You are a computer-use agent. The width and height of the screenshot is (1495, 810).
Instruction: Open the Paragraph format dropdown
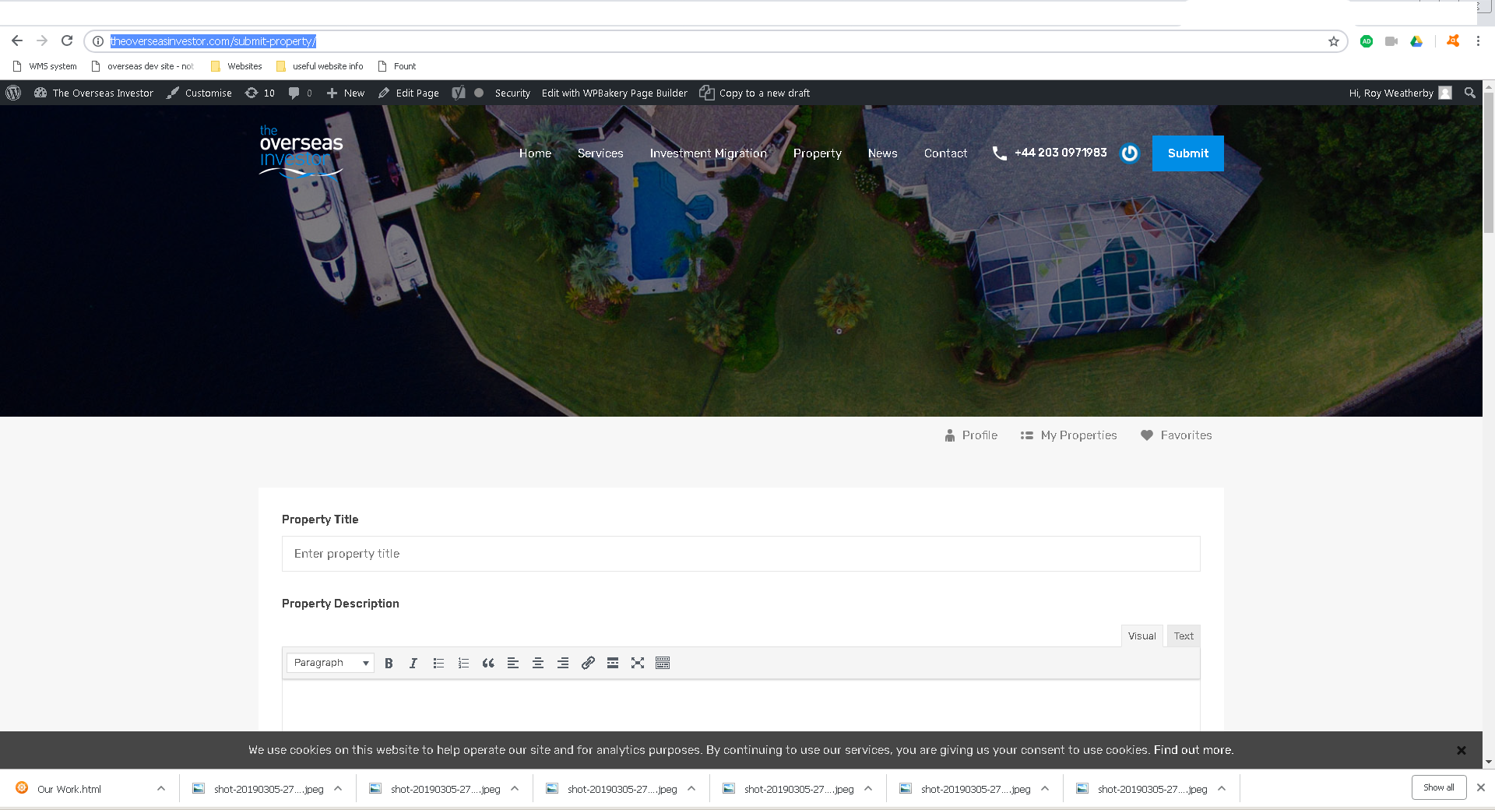330,663
